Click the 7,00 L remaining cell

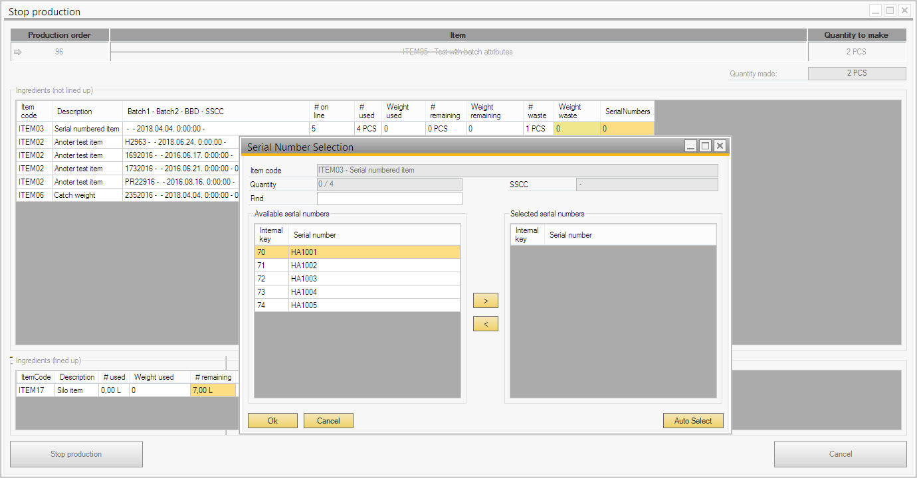point(213,390)
